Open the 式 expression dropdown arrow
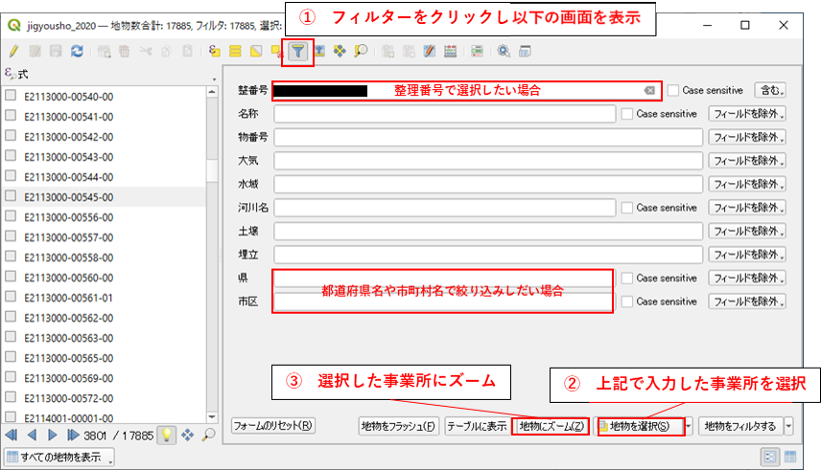 pyautogui.click(x=214, y=79)
